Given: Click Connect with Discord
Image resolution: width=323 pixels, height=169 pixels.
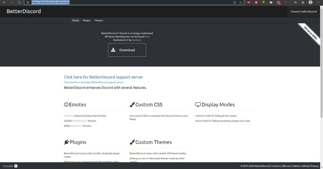Looking at the screenshot, I should point(304,12).
